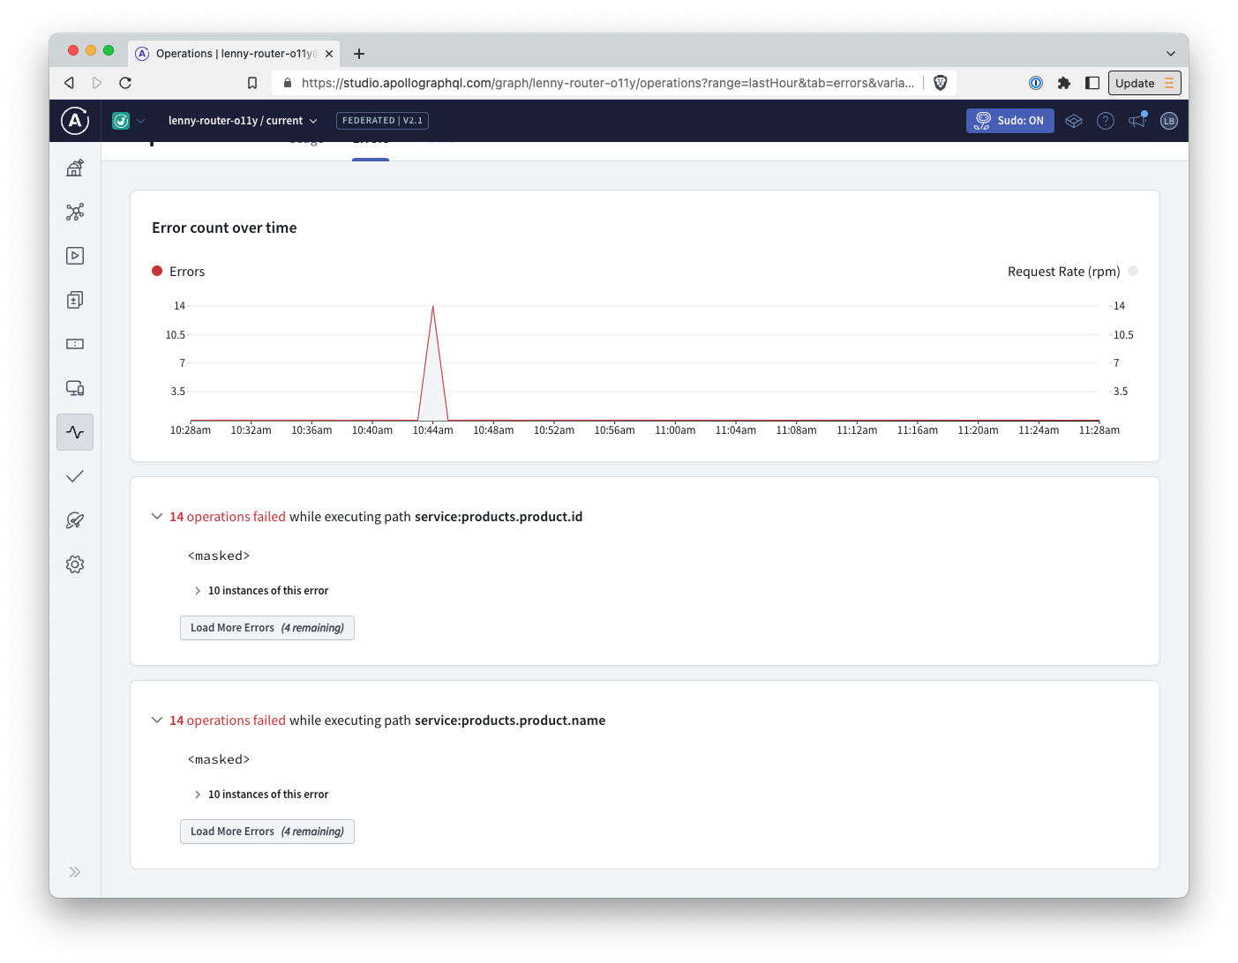
Task: Open the extensions puzzle icon
Action: [1064, 83]
